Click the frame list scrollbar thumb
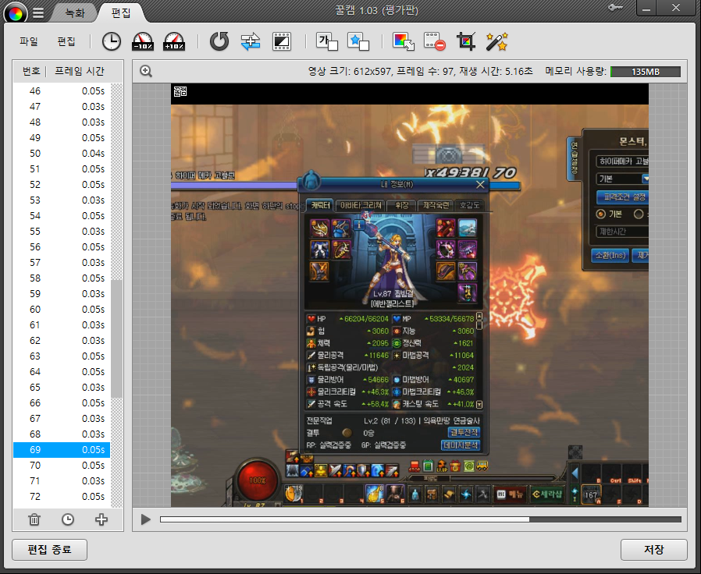Image resolution: width=701 pixels, height=574 pixels. tap(116, 338)
